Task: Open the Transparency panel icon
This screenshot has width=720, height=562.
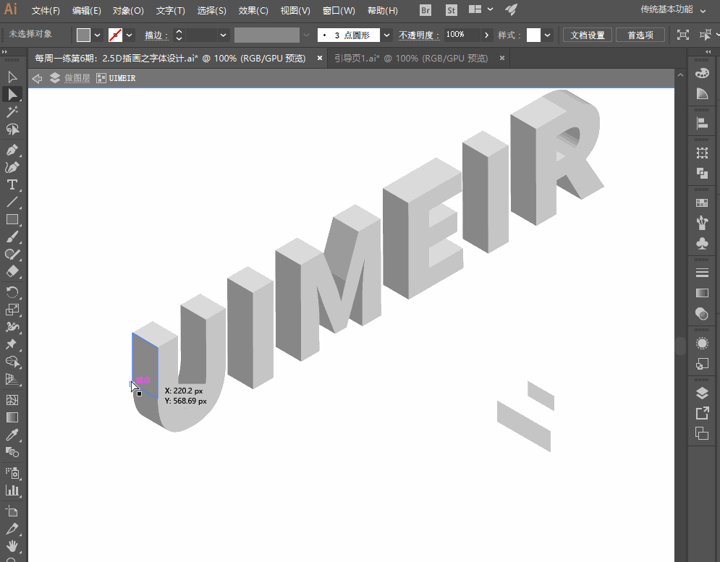Action: pyautogui.click(x=702, y=314)
